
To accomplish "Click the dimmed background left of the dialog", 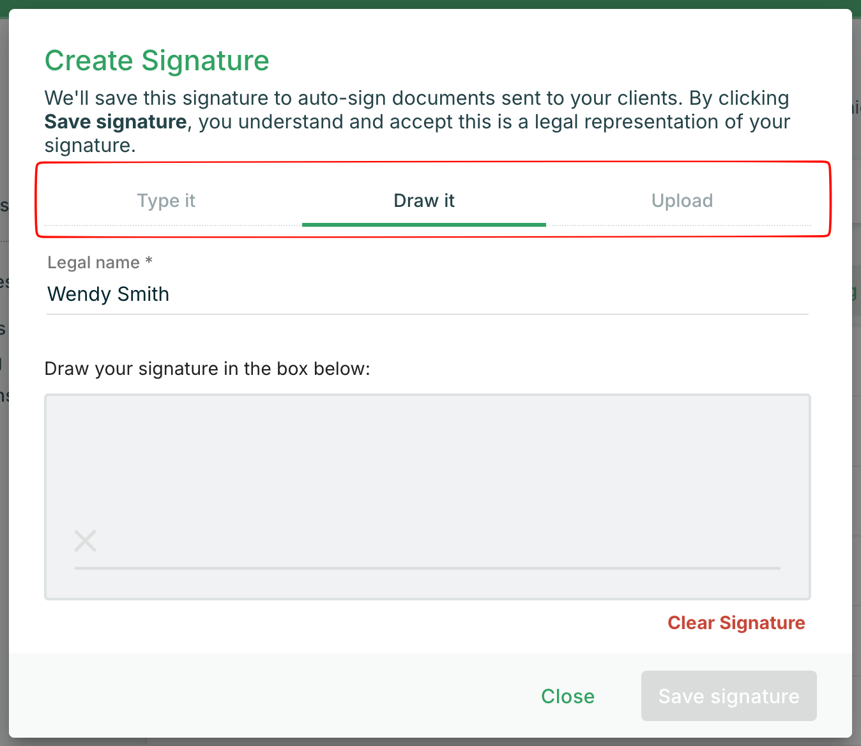I will coord(4,447).
